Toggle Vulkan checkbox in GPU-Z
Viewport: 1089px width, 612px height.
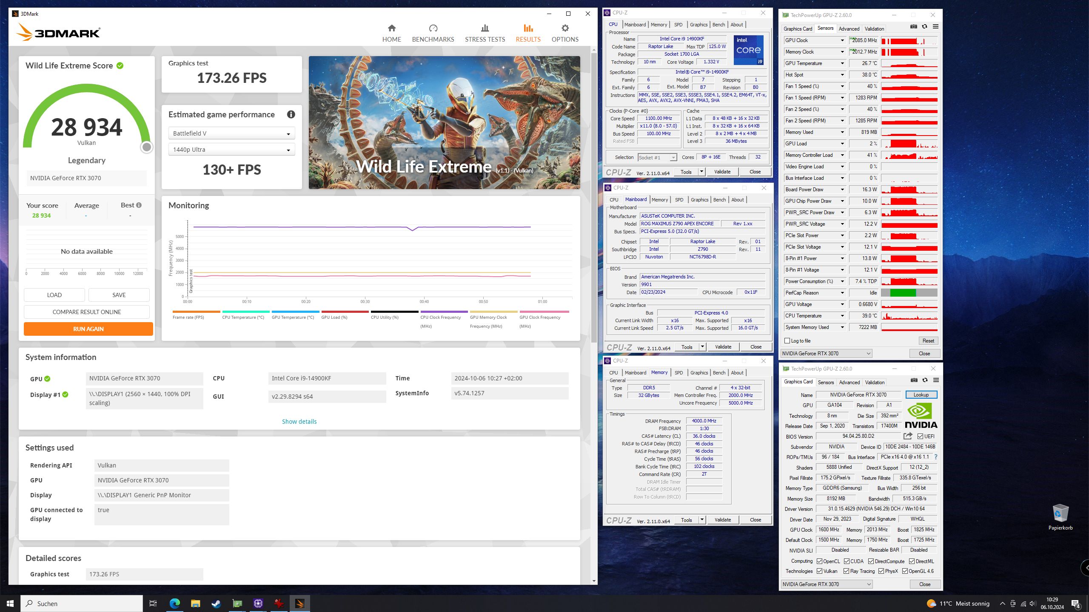tap(819, 571)
